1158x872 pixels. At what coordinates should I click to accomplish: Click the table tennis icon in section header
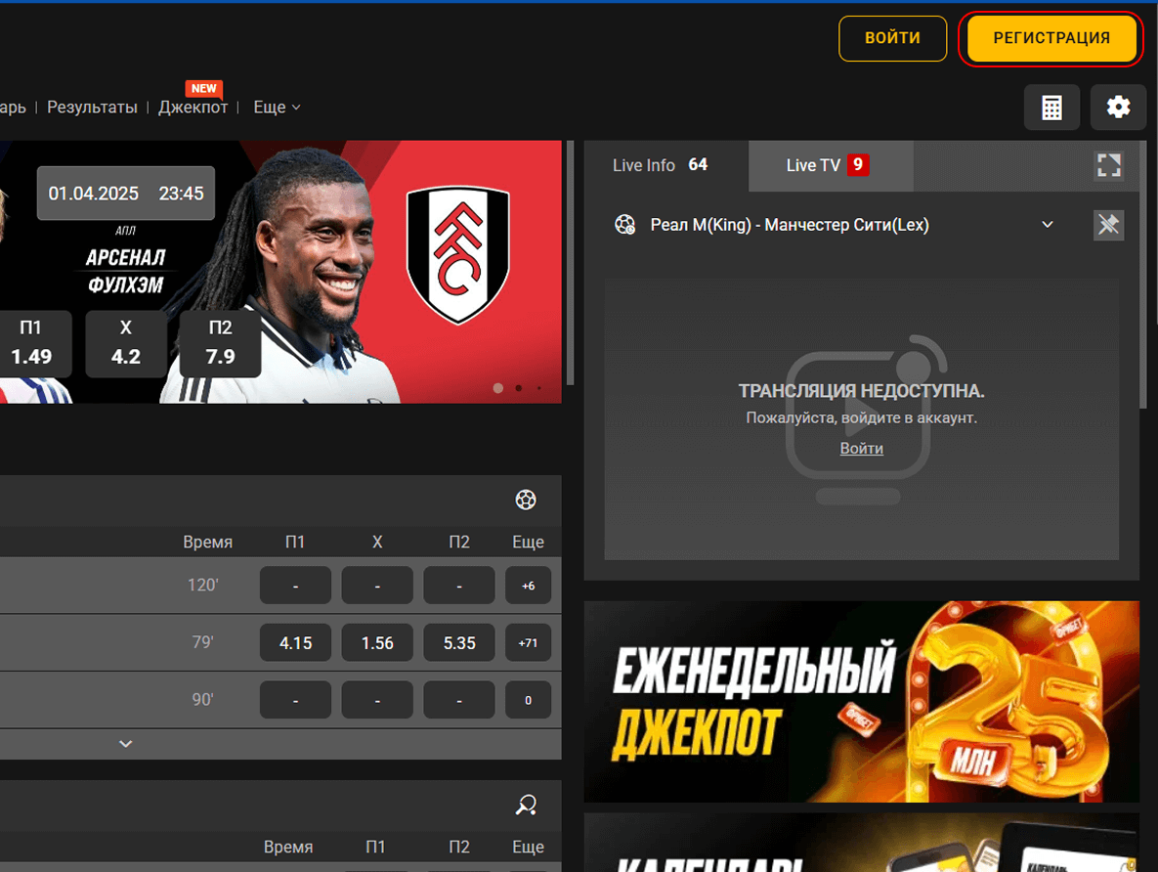526,806
